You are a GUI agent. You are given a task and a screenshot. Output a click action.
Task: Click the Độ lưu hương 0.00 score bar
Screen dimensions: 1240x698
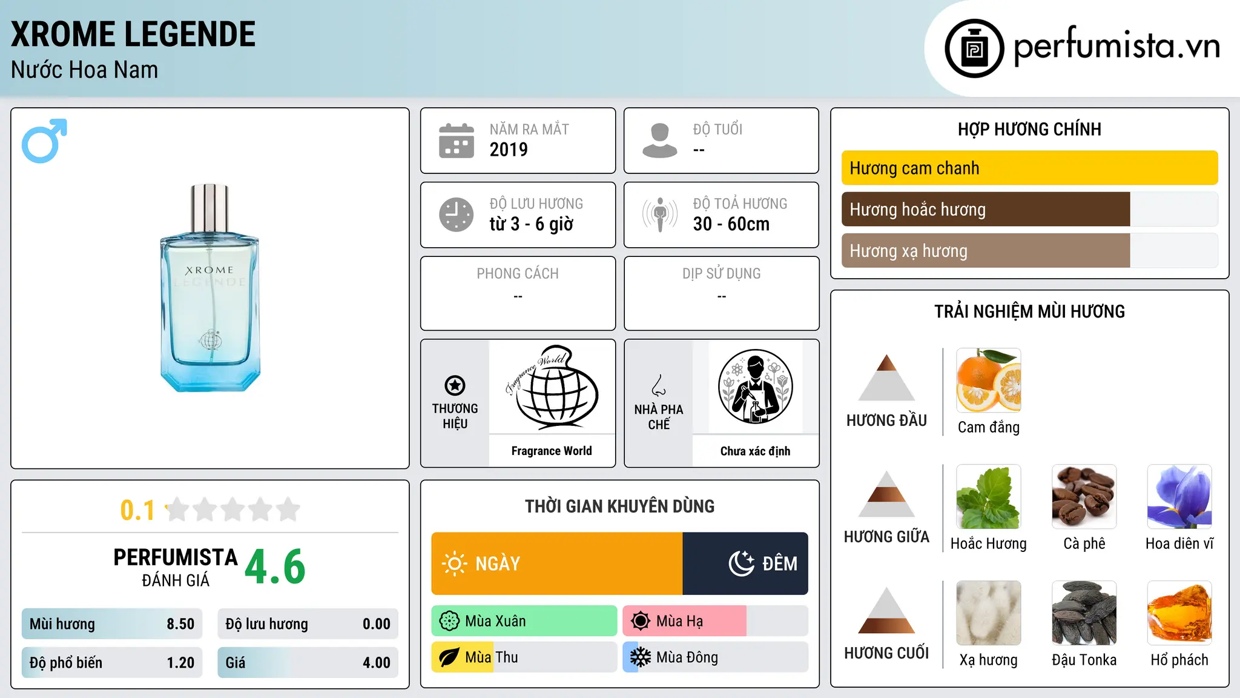[x=308, y=624]
